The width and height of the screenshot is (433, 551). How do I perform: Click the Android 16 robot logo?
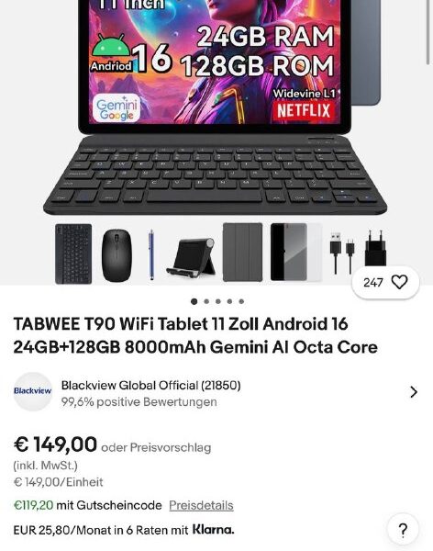111,45
